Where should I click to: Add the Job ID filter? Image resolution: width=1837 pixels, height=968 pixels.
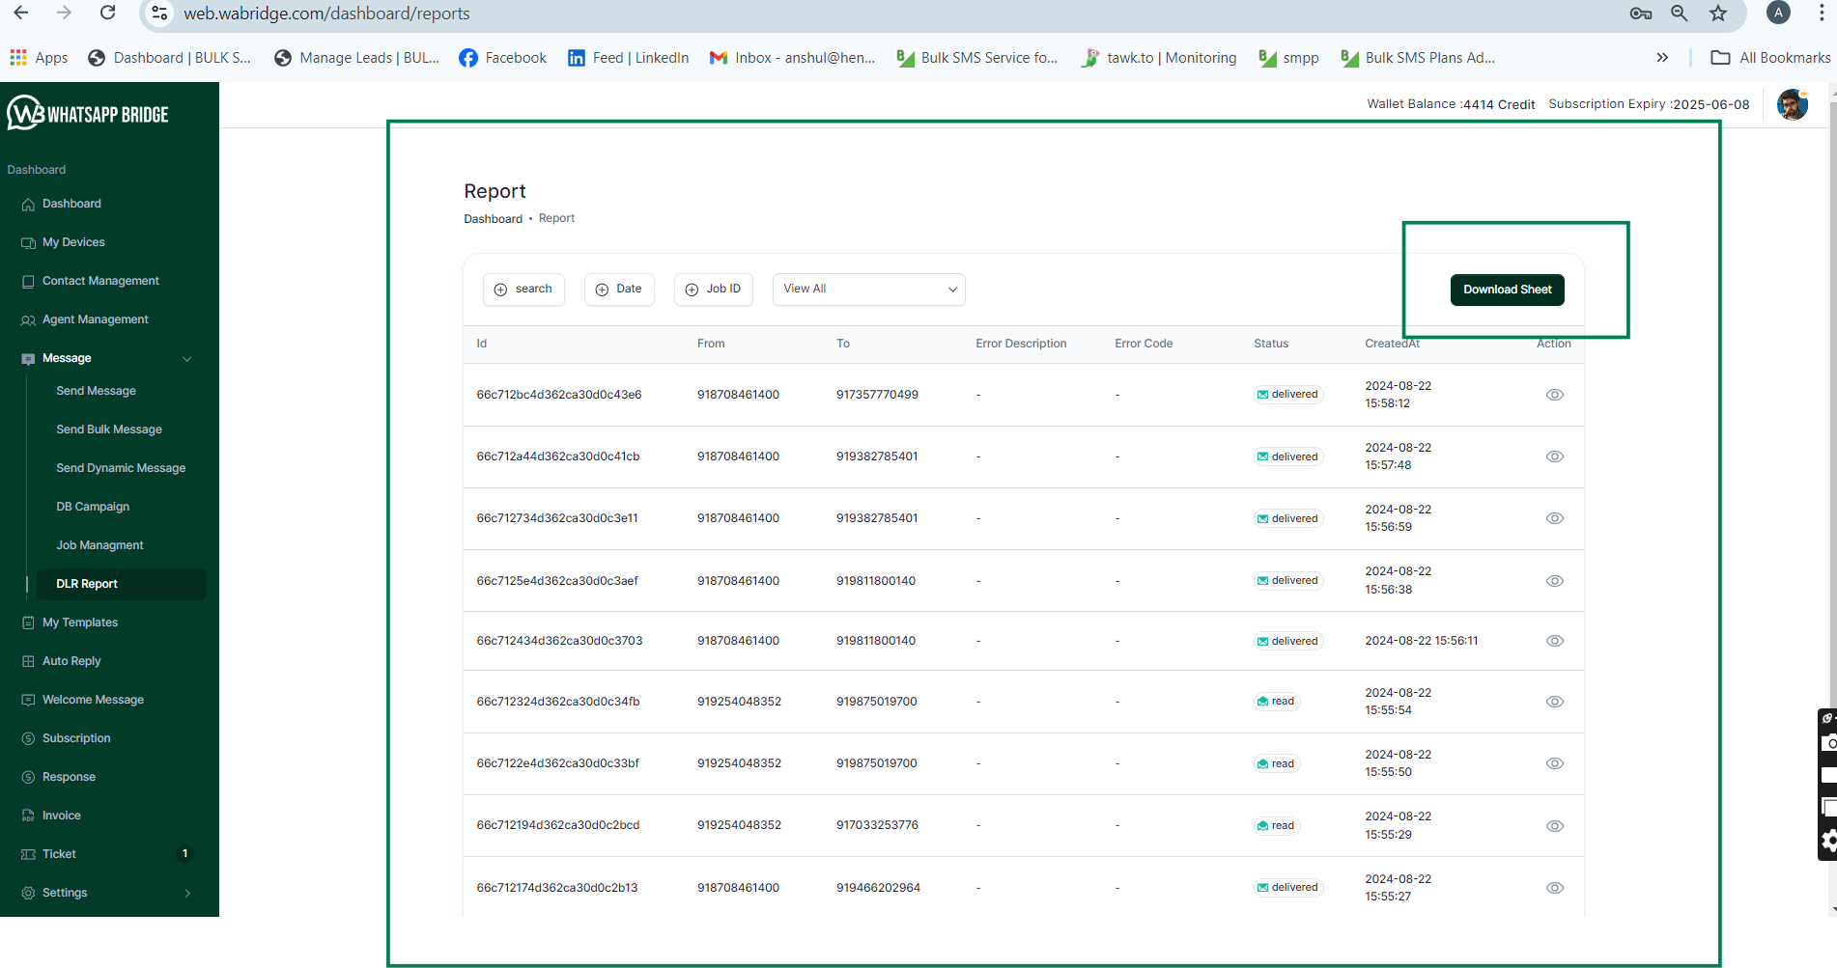tap(714, 289)
